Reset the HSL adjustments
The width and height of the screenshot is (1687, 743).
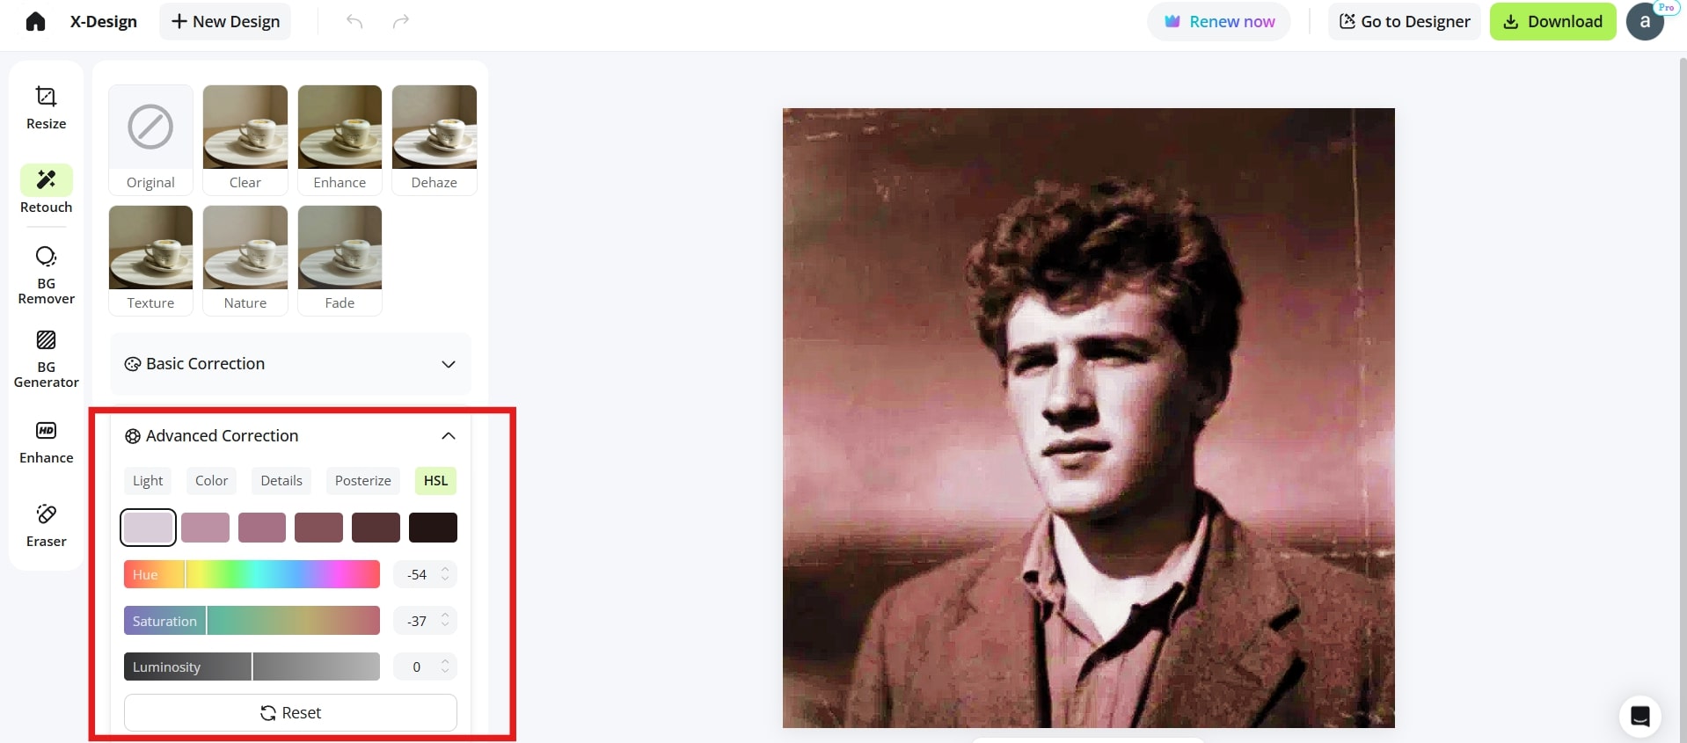pyautogui.click(x=290, y=713)
